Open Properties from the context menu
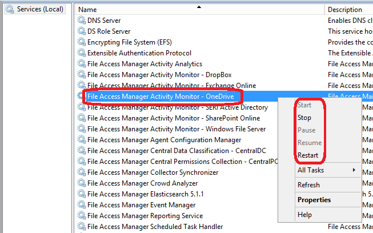 click(x=314, y=200)
